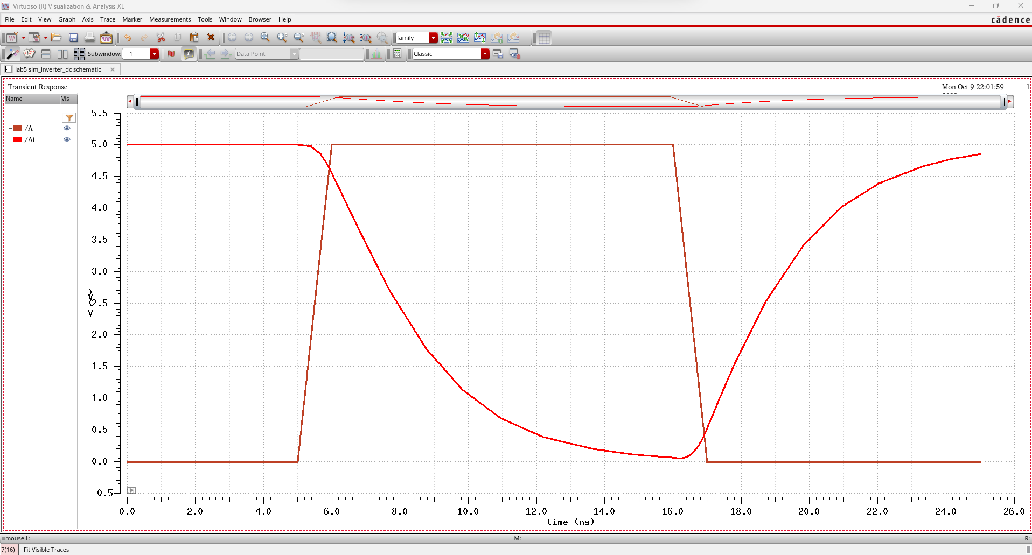
Task: Toggle visibility of trace /Ai
Action: [67, 139]
